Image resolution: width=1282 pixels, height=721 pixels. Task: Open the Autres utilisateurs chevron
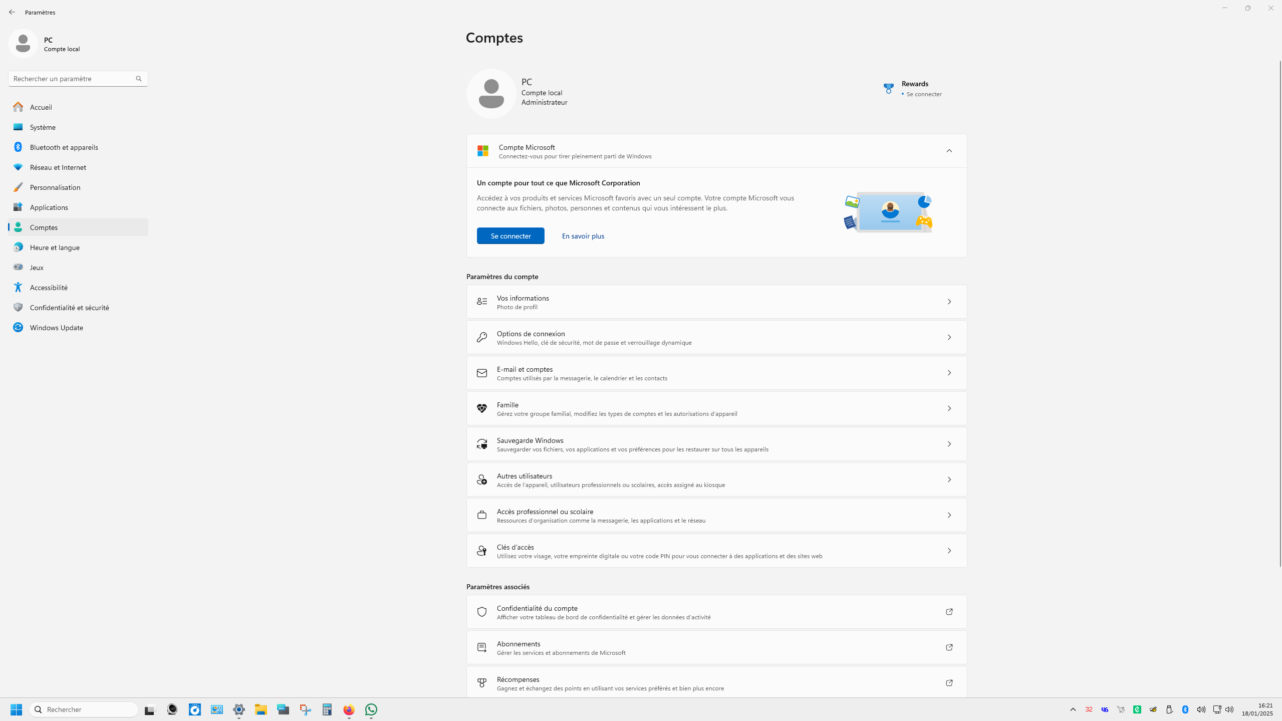pyautogui.click(x=949, y=479)
